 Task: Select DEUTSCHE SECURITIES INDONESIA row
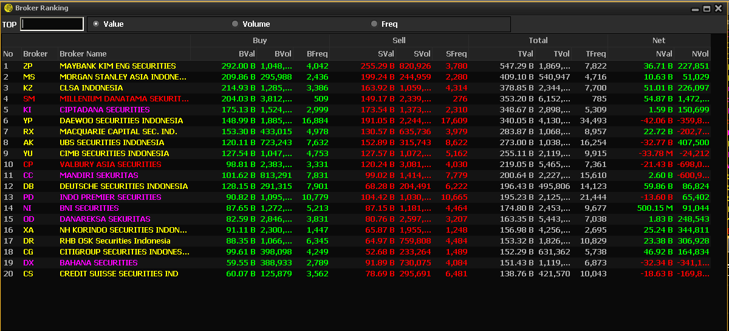(356, 186)
